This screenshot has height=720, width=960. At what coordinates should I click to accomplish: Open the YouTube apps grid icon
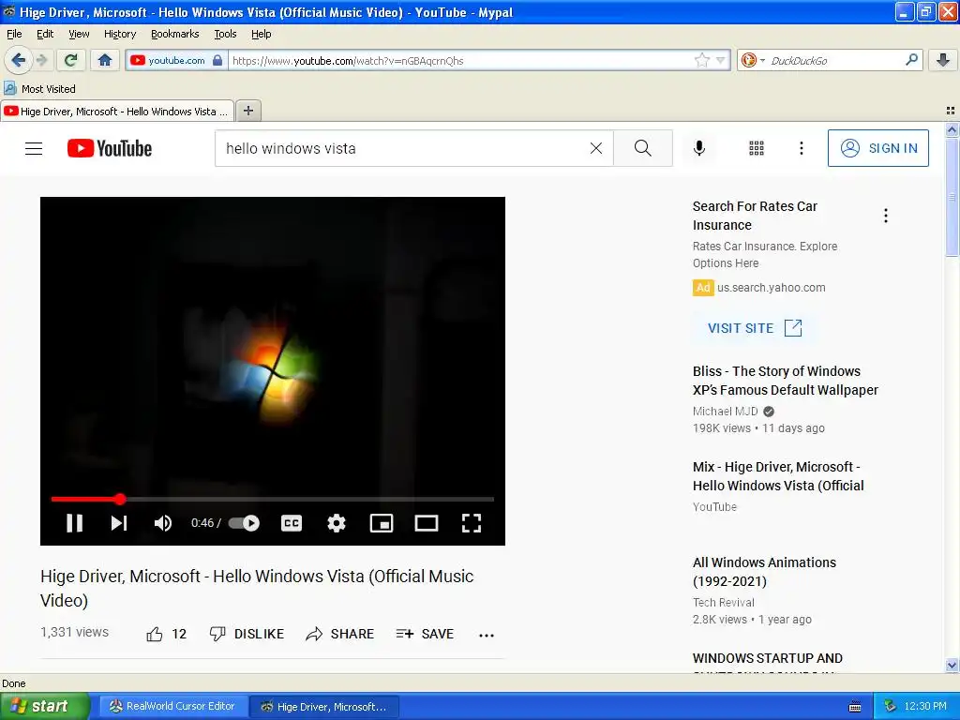click(757, 148)
